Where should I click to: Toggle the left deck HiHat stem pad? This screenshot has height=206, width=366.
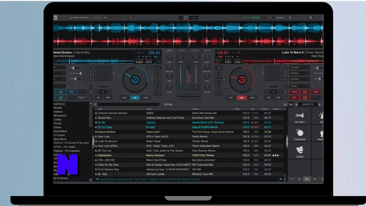click(x=61, y=97)
